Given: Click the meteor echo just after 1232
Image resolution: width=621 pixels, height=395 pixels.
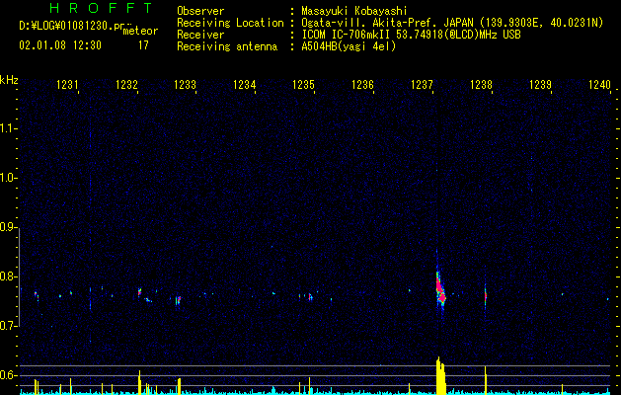Looking at the screenshot, I should pyautogui.click(x=139, y=292).
